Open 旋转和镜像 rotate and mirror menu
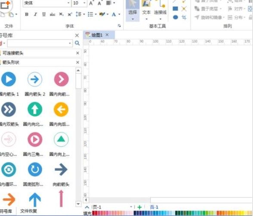Viewport: 253px width, 216px height. tap(209, 17)
